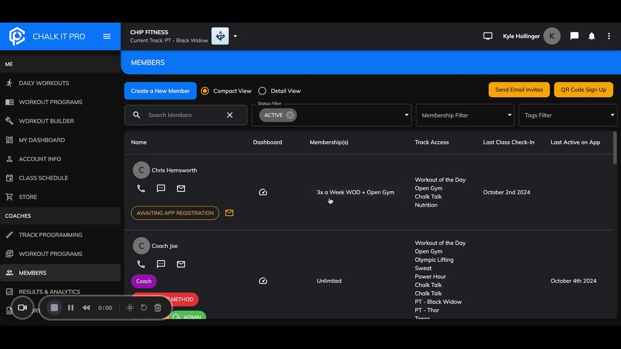Open Coach Joe's name link
Screen dimensions: 621x349
pyautogui.click(x=164, y=246)
